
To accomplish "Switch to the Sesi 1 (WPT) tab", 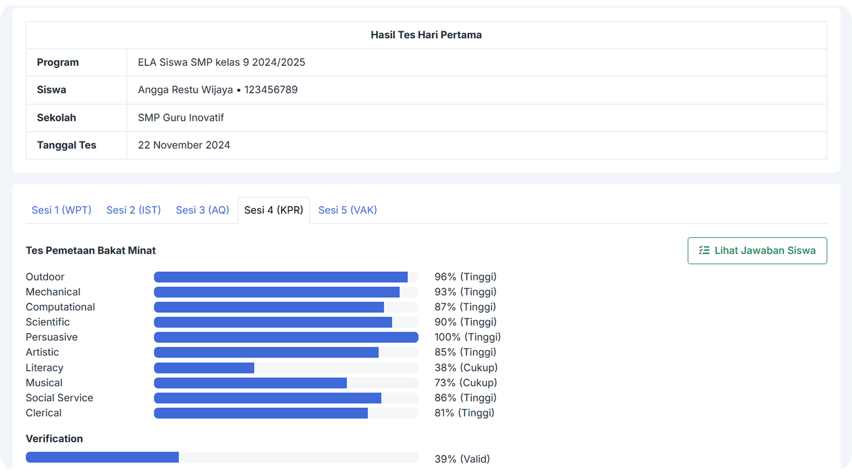I will (x=62, y=210).
